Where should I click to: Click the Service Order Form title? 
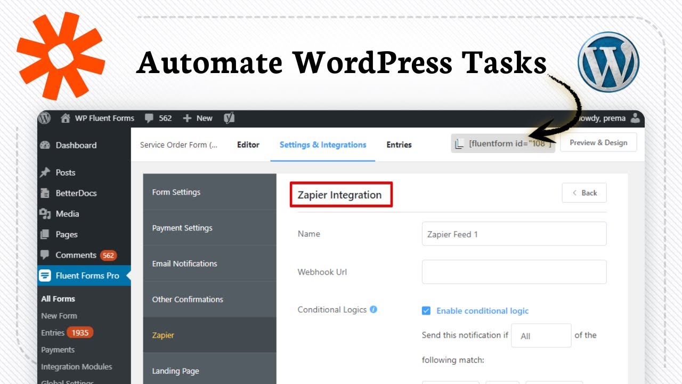pyautogui.click(x=178, y=145)
